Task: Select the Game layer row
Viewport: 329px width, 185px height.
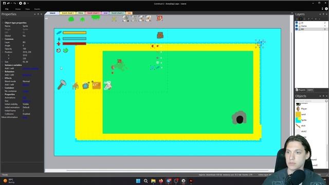Action: 312,26
